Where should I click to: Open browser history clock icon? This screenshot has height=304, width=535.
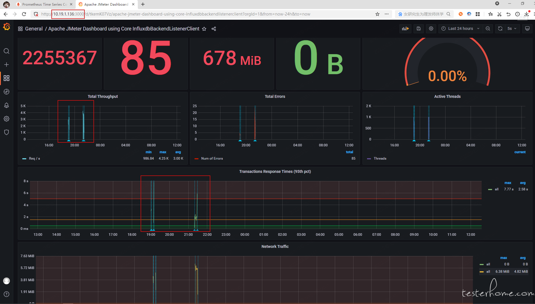point(517,14)
